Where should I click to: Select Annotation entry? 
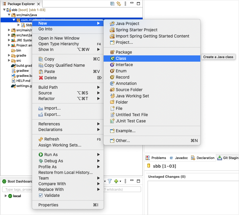(152, 83)
